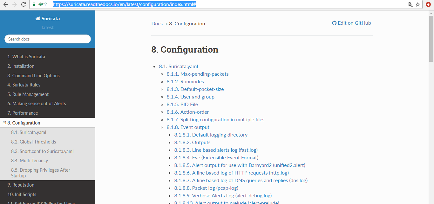The width and height of the screenshot is (434, 204).
Task: Open 8.1.8.8. Packet log (pcap-log) link
Action: (207, 188)
